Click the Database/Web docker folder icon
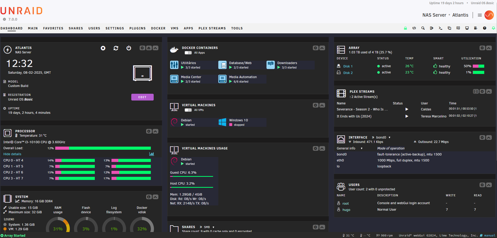This screenshot has height=238, width=497. (x=222, y=65)
